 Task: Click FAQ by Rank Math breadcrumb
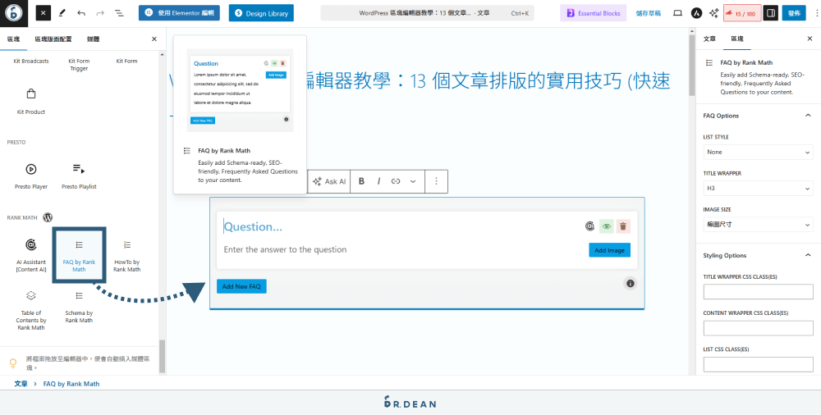click(71, 384)
